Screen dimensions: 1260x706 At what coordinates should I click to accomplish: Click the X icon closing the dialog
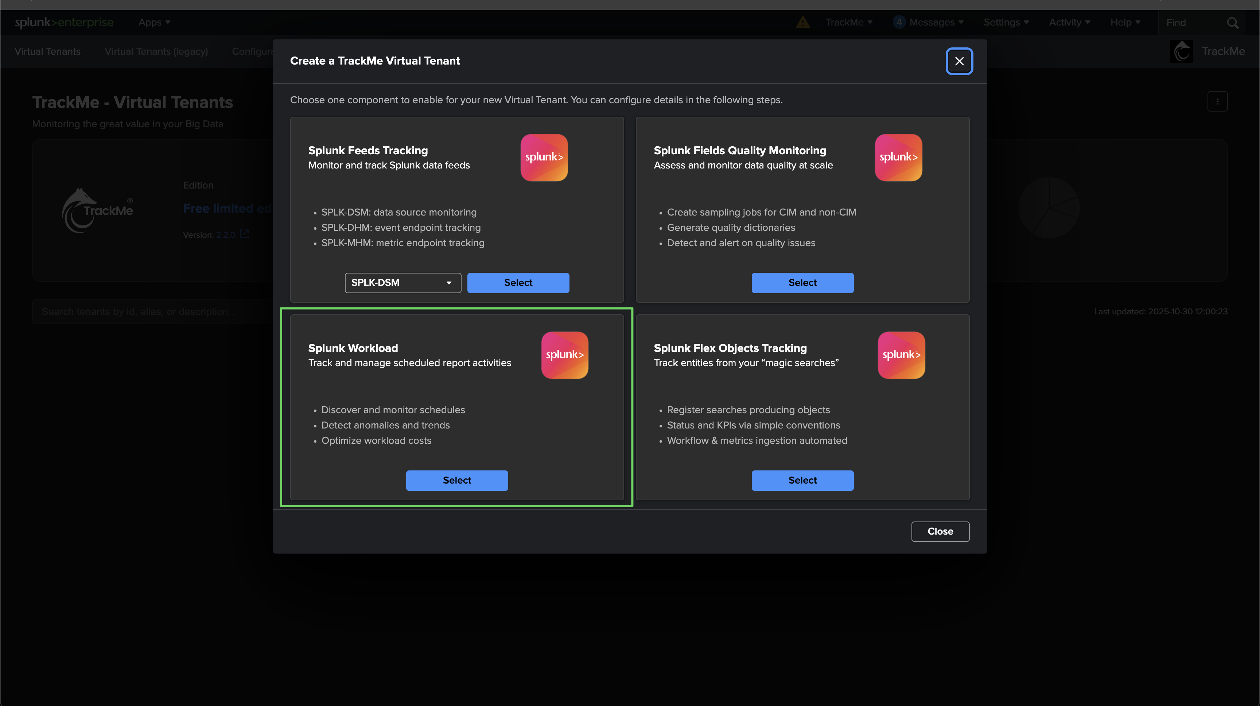959,61
